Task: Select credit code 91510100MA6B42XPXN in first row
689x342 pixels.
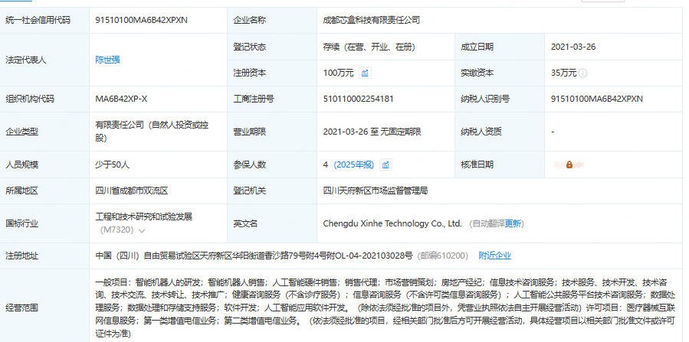Action: 142,20
